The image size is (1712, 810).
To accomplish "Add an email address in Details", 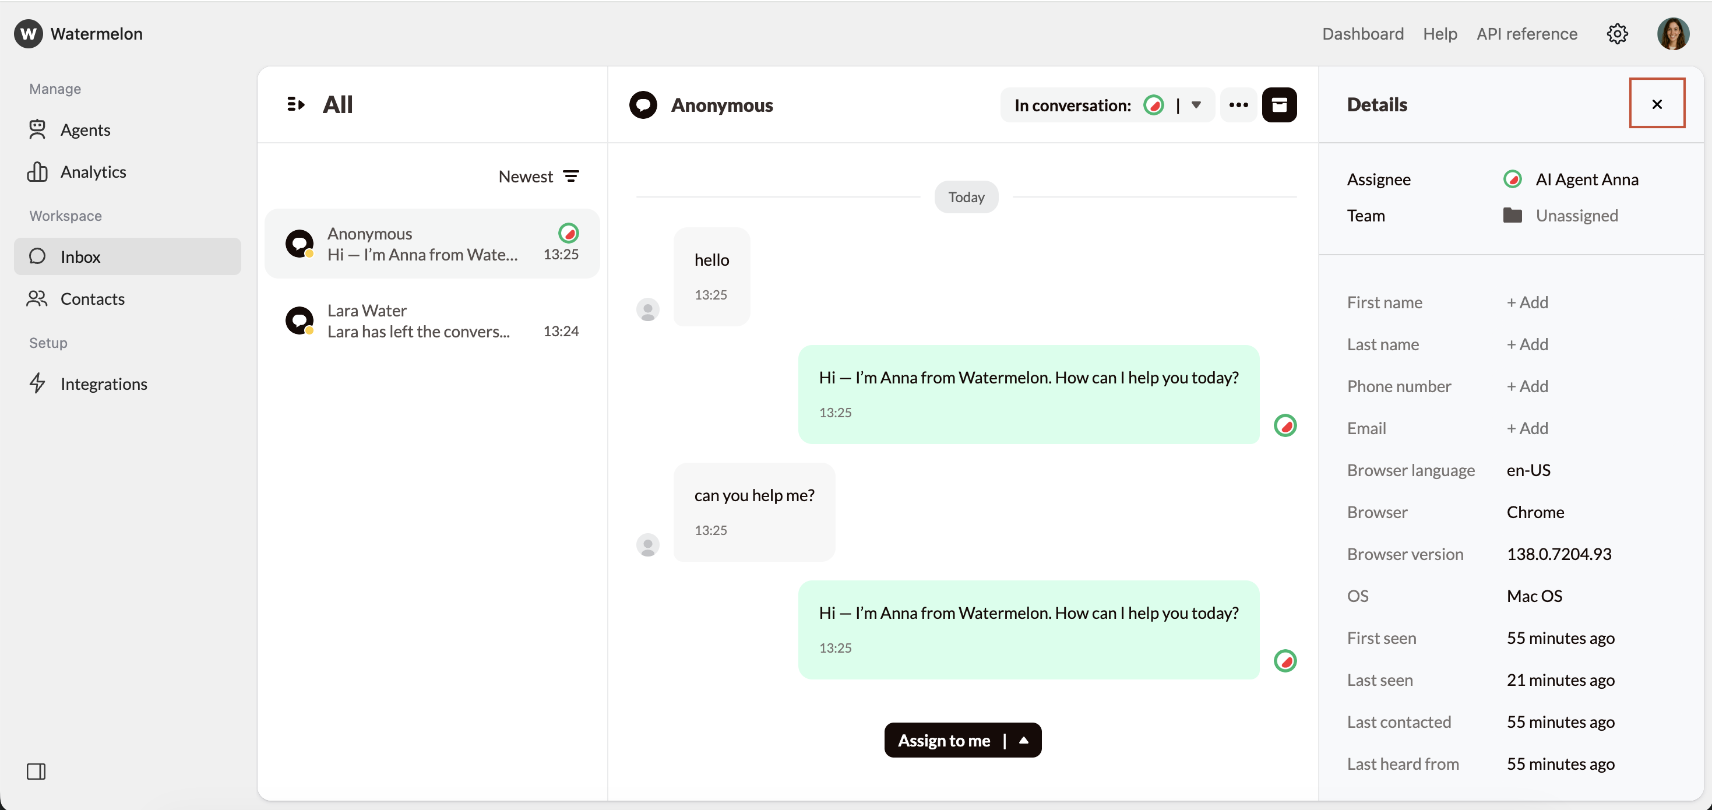I will tap(1527, 428).
